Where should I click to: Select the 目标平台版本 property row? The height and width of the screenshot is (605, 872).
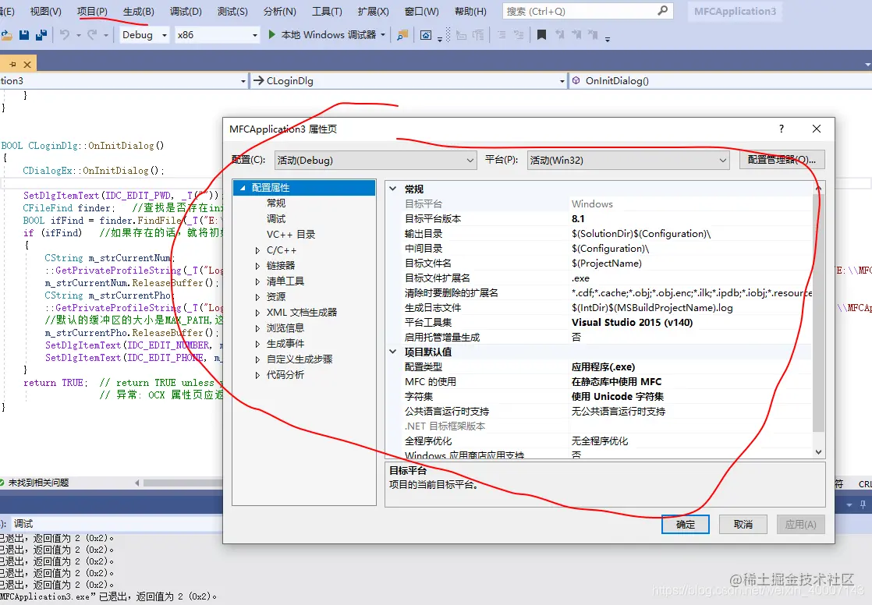click(x=598, y=219)
